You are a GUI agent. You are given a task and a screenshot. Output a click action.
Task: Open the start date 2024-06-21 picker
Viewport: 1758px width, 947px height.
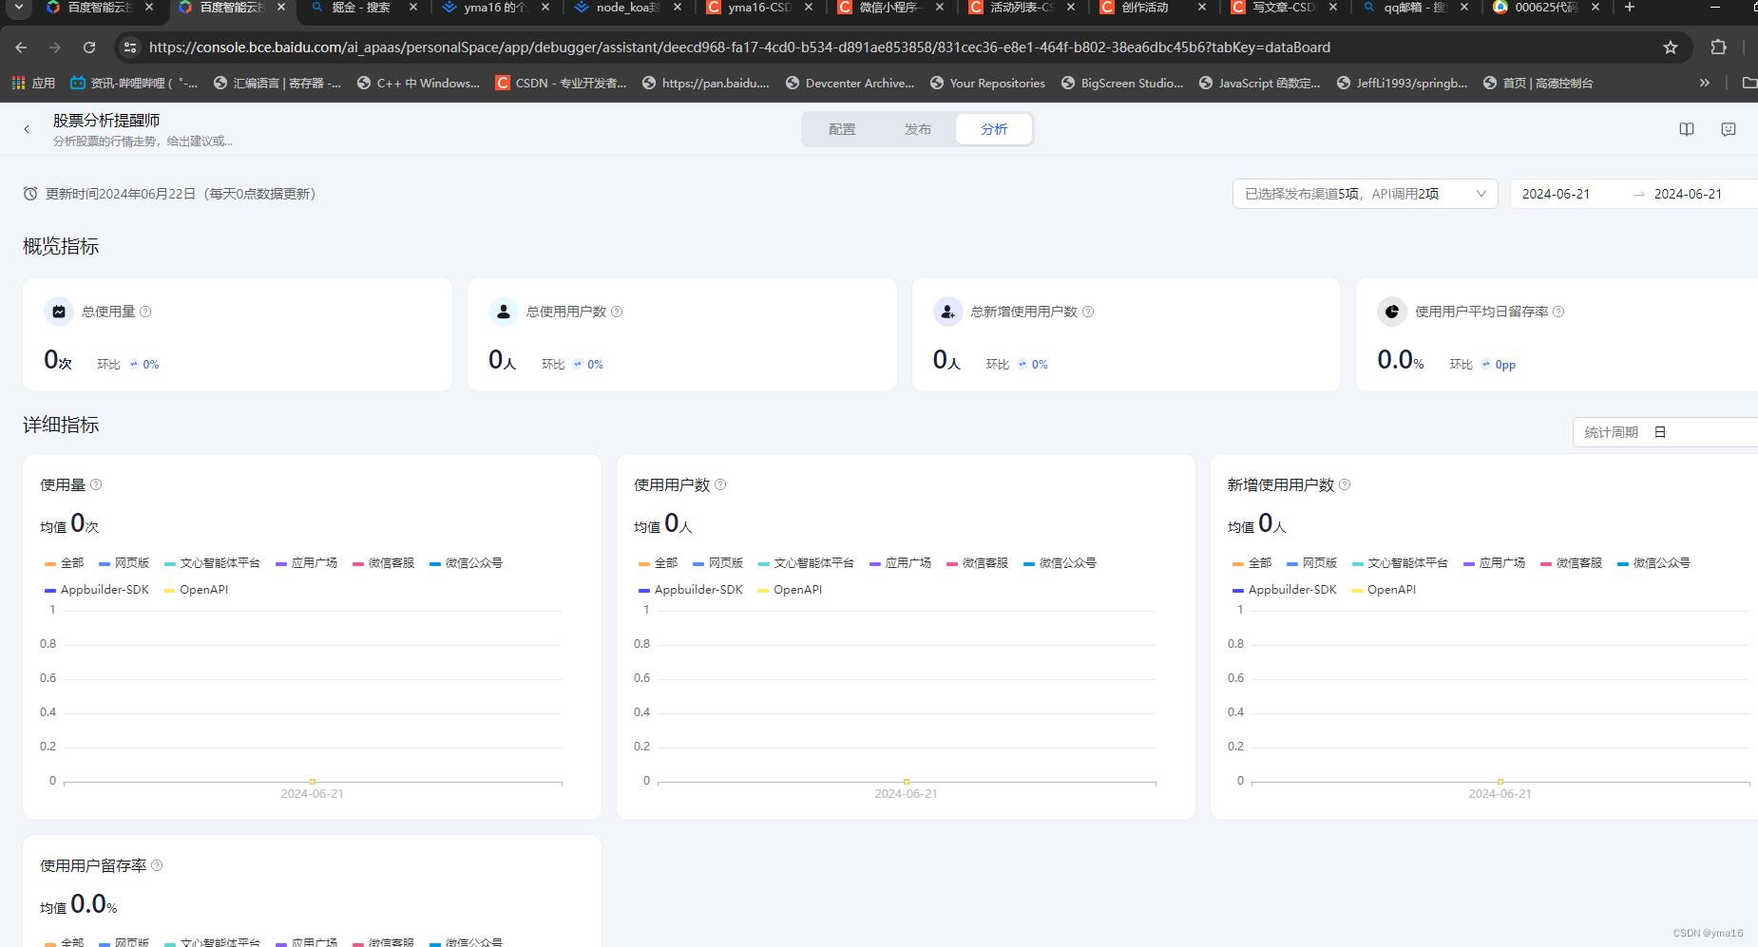[1557, 193]
